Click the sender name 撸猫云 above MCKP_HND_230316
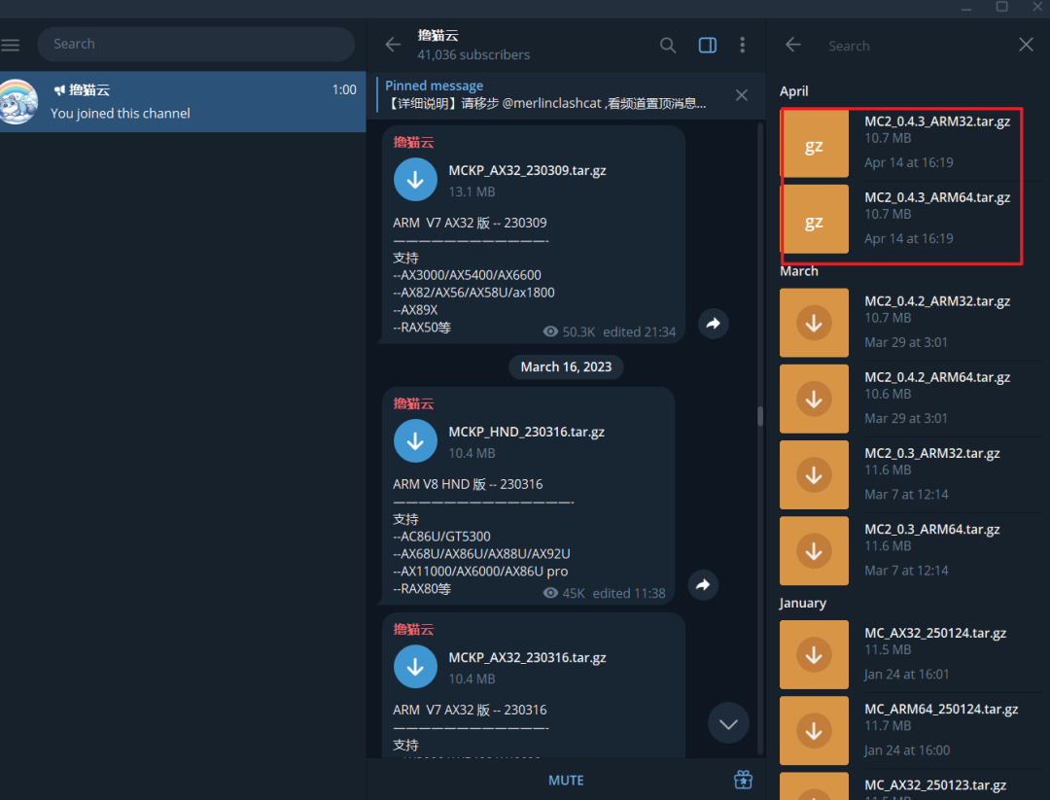1050x800 pixels. 413,403
